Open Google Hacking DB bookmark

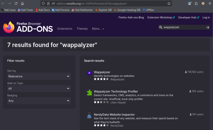pyautogui.click(x=127, y=10)
